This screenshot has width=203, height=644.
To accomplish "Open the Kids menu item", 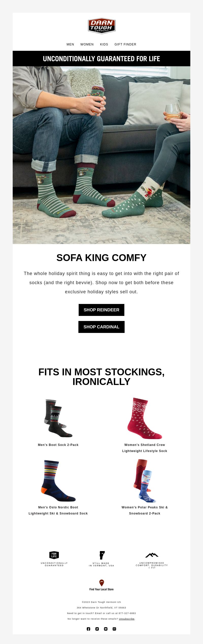I will [104, 44].
